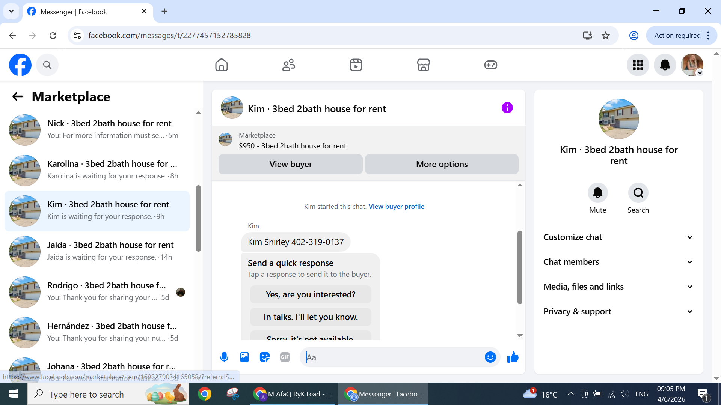Select Kim's conversation in list
The height and width of the screenshot is (405, 721).
[x=97, y=211]
